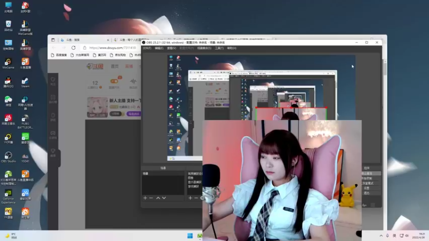Open the third bookmark in the favorites bar

coord(100,55)
